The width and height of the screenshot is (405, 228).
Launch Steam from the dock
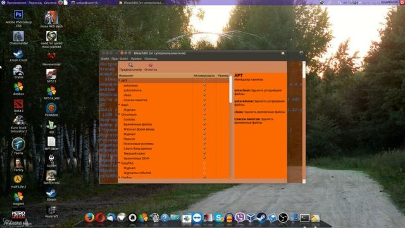tap(261, 218)
